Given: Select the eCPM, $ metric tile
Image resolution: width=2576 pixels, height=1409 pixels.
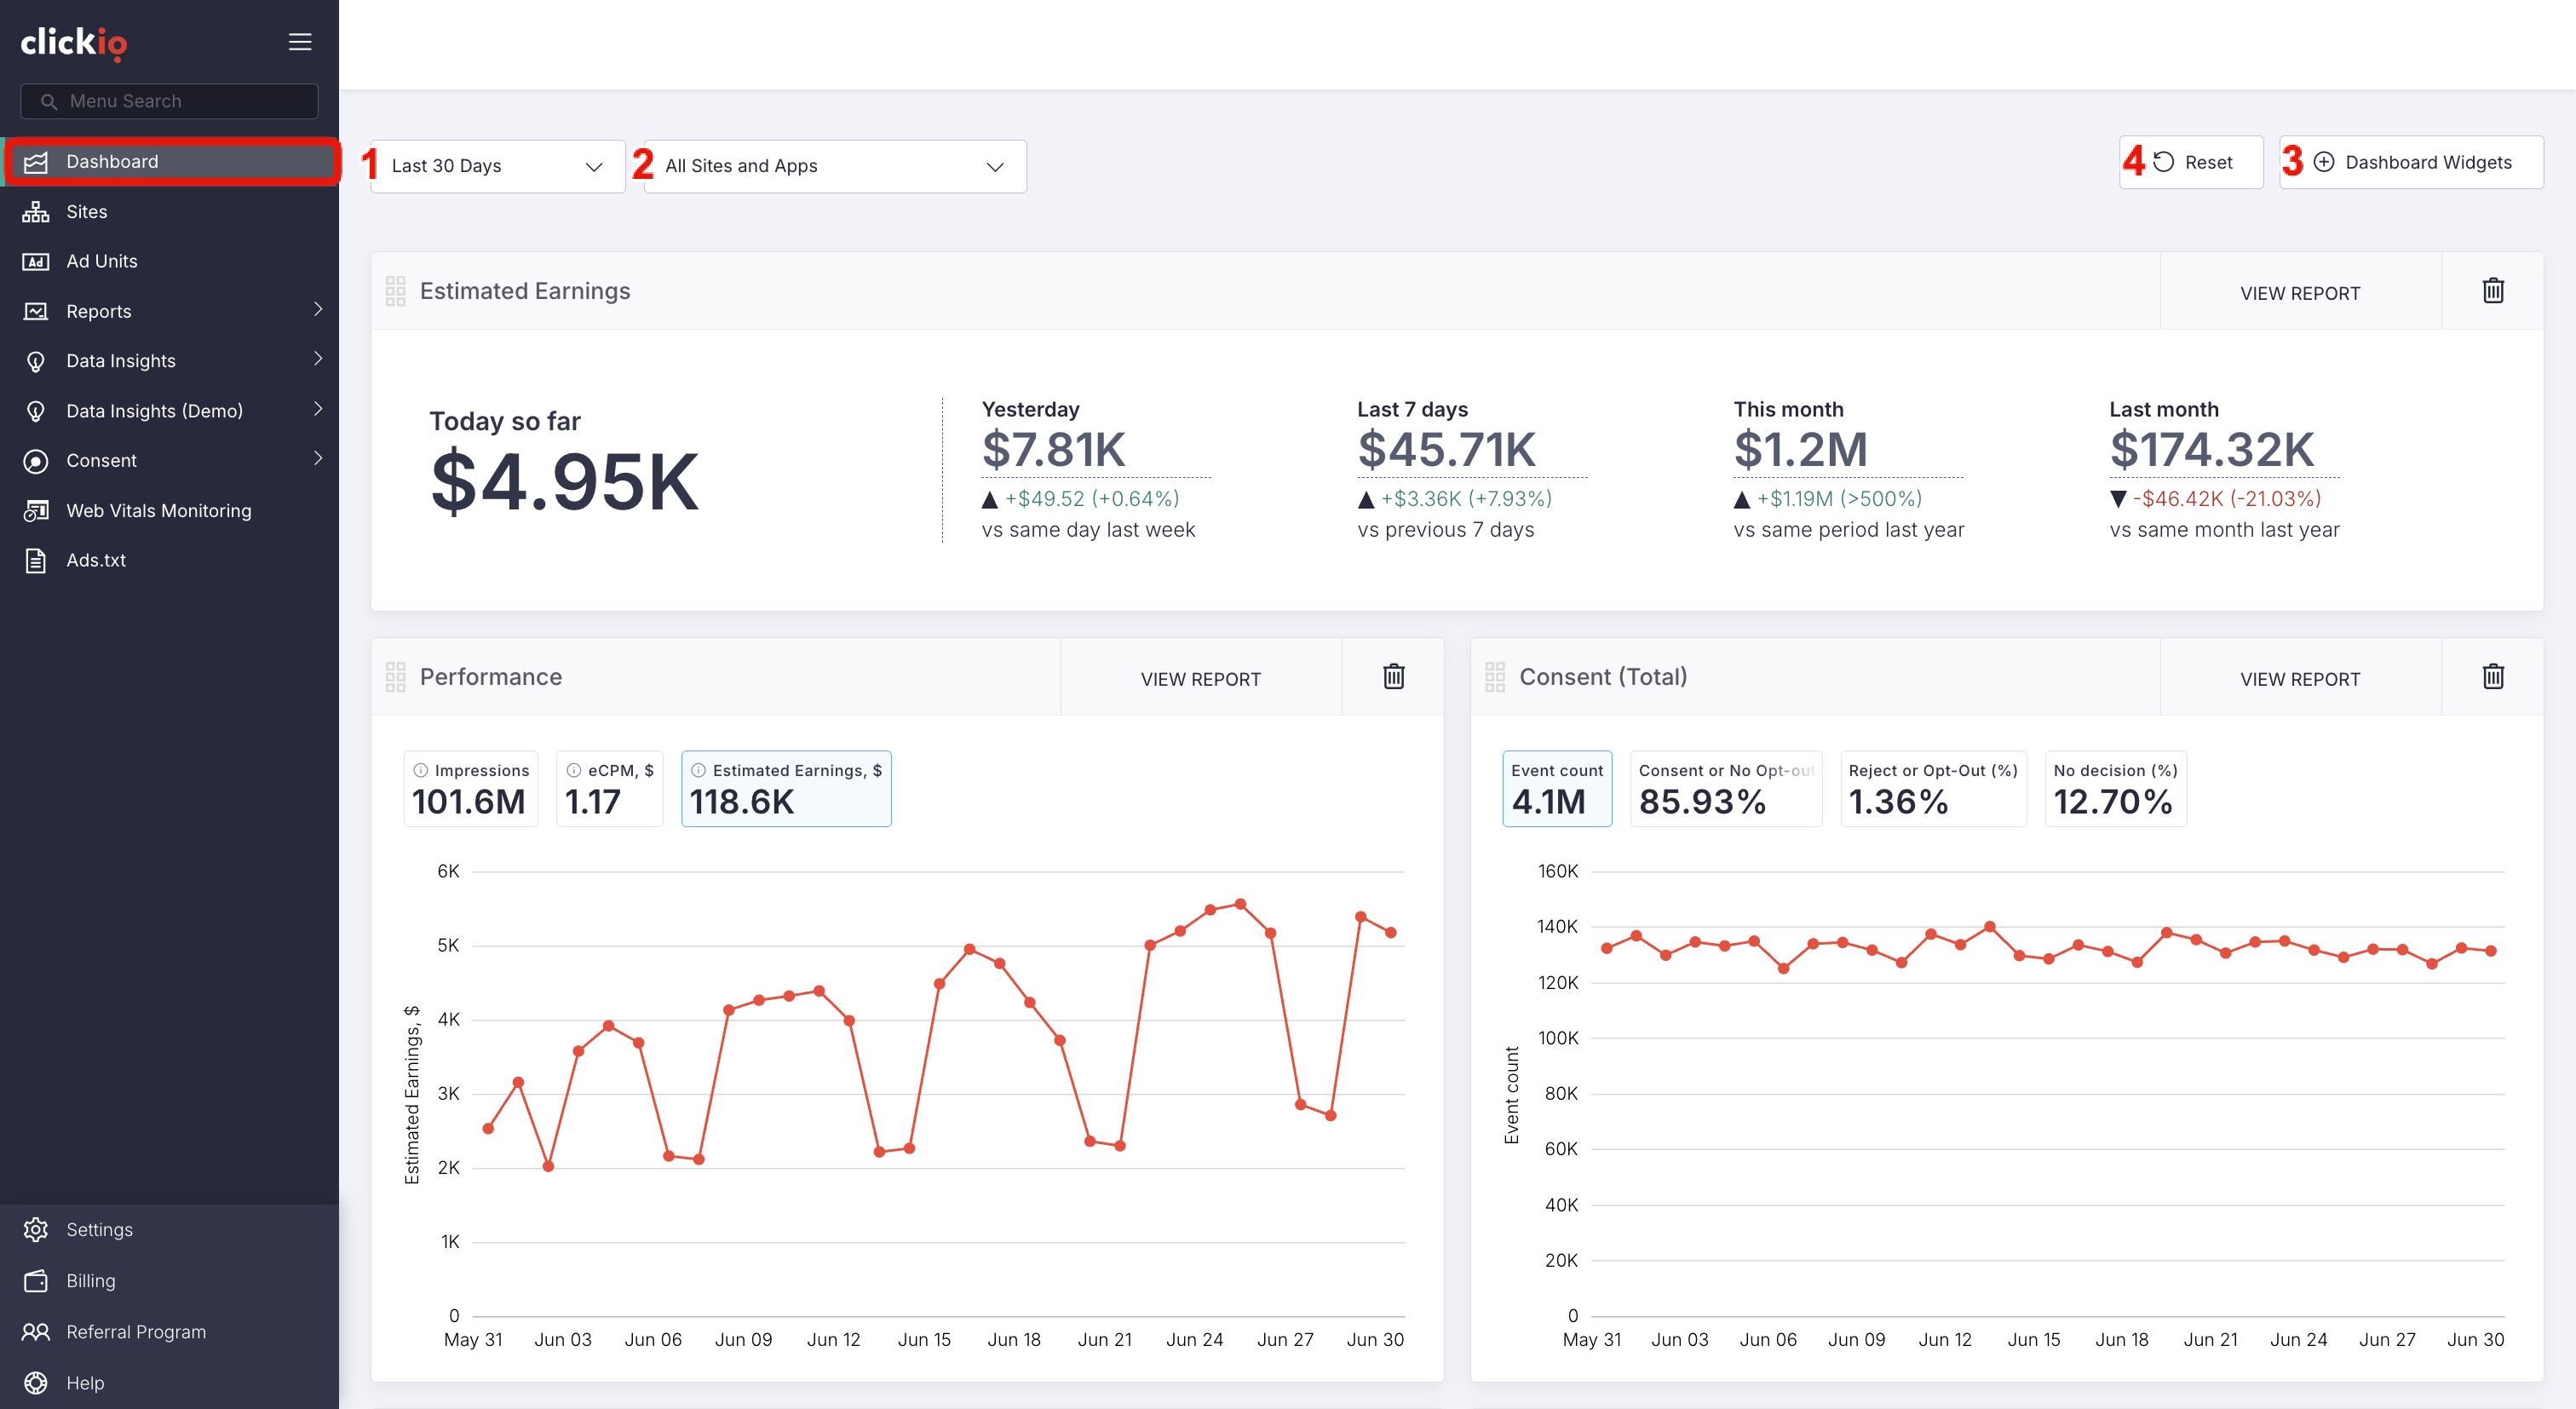Looking at the screenshot, I should click(x=609, y=789).
